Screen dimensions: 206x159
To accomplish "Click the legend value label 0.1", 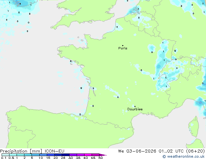I will pos(4,158).
